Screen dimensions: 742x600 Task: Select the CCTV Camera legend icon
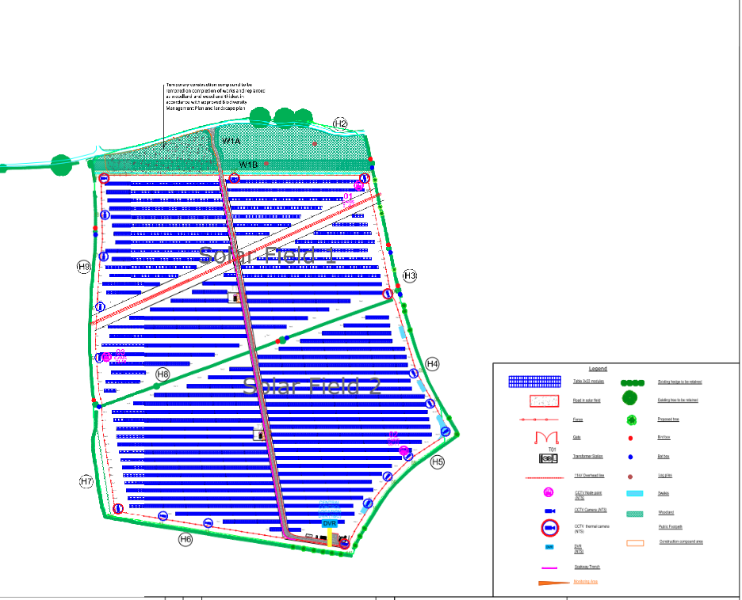point(549,511)
